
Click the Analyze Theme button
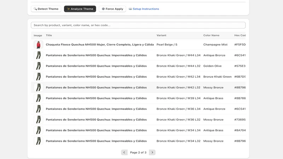tap(80, 9)
